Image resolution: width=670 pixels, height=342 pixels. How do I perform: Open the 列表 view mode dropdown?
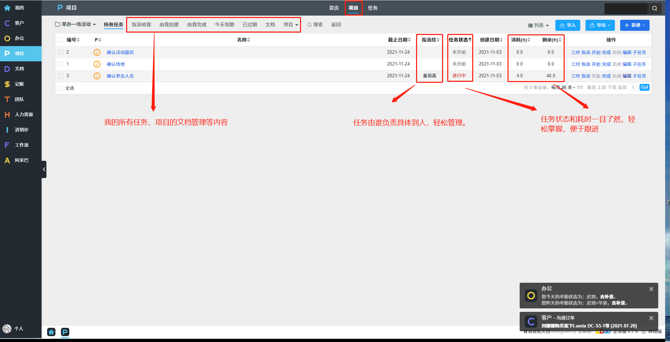click(x=538, y=25)
